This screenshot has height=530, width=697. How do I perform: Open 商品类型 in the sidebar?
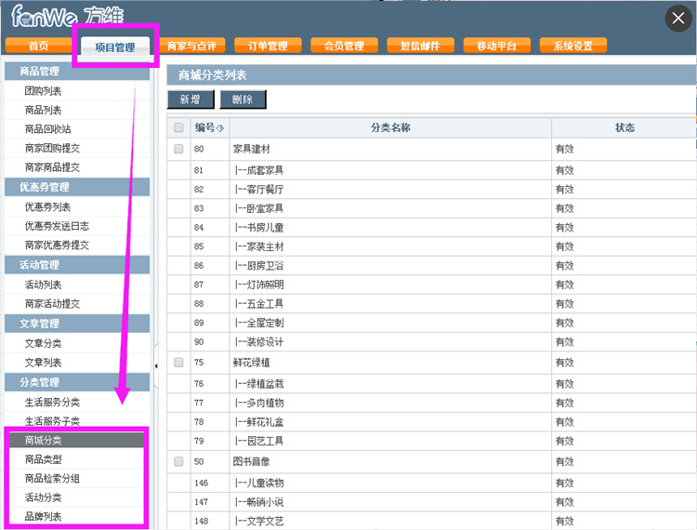(44, 459)
